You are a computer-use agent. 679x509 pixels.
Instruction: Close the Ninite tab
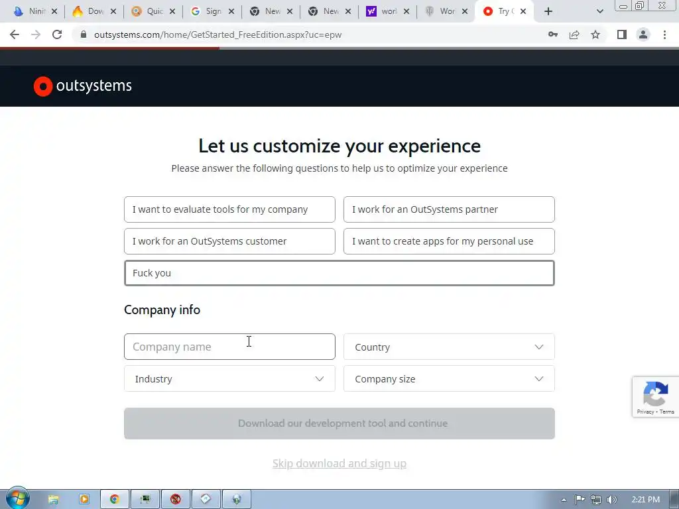coord(54,12)
